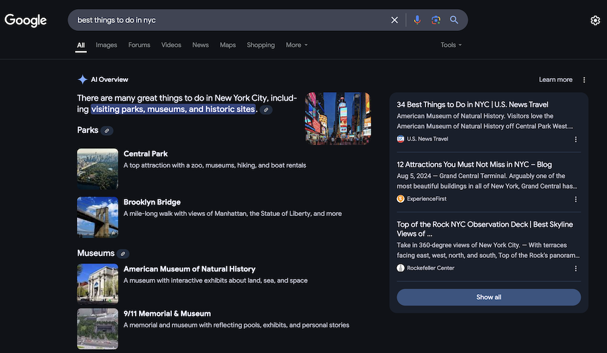This screenshot has height=353, width=607.
Task: Click the Show all button
Action: (489, 297)
